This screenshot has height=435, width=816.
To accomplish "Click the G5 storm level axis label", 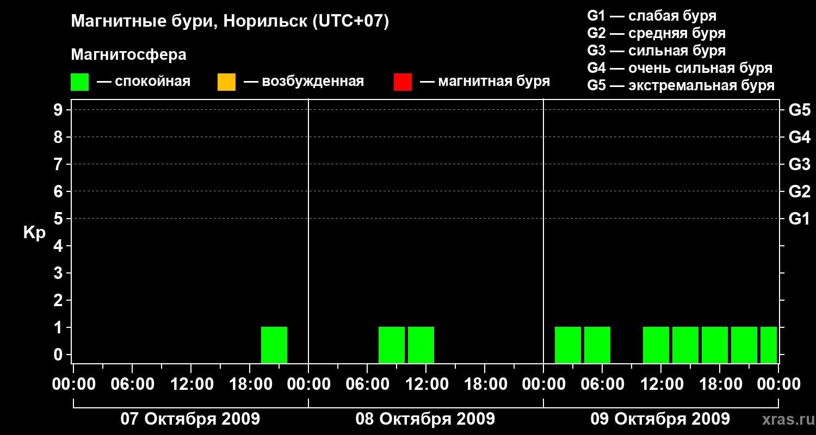I will coord(799,110).
